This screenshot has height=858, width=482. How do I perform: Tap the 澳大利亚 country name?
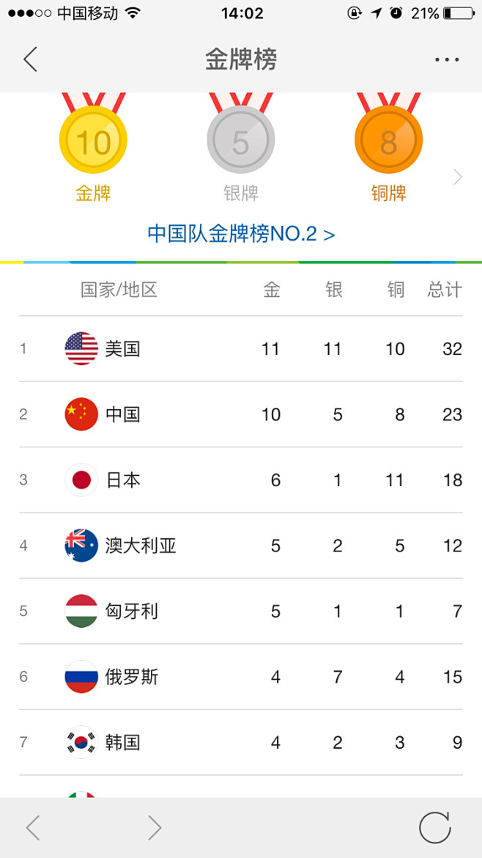point(141,546)
